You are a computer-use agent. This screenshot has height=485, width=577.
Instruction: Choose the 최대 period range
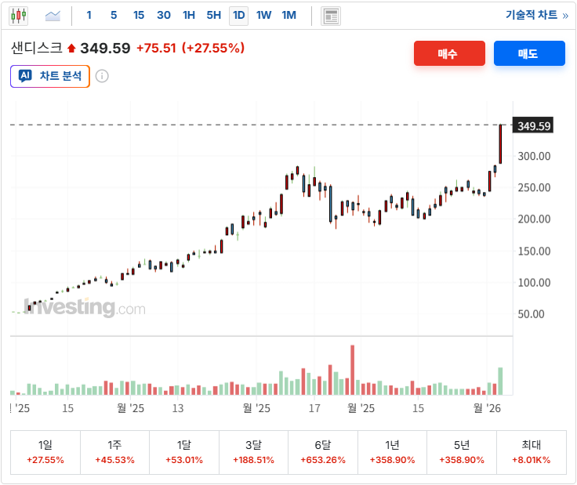[531, 452]
